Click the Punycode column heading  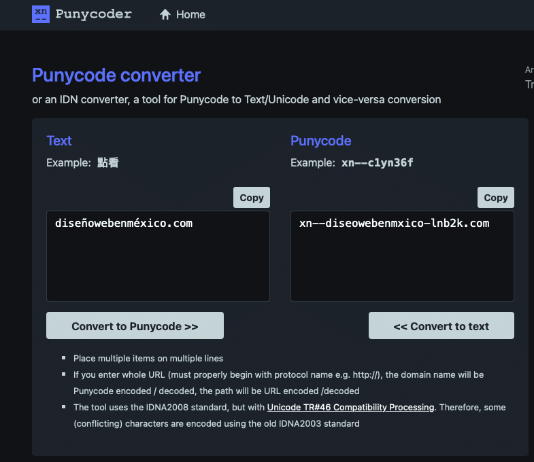pos(321,141)
